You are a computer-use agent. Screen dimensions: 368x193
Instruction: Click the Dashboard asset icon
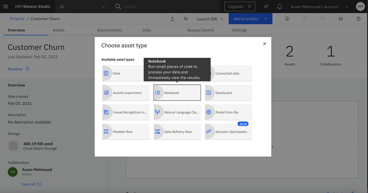click(x=209, y=93)
